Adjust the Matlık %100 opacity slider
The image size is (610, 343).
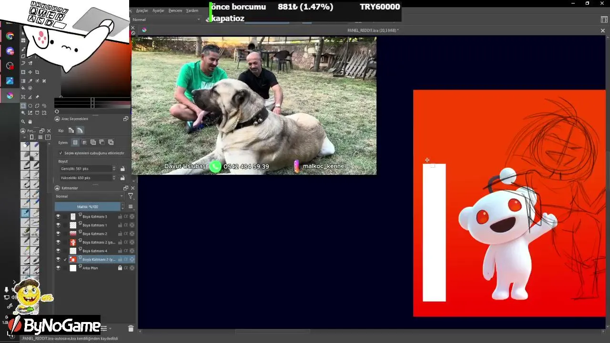(88, 207)
